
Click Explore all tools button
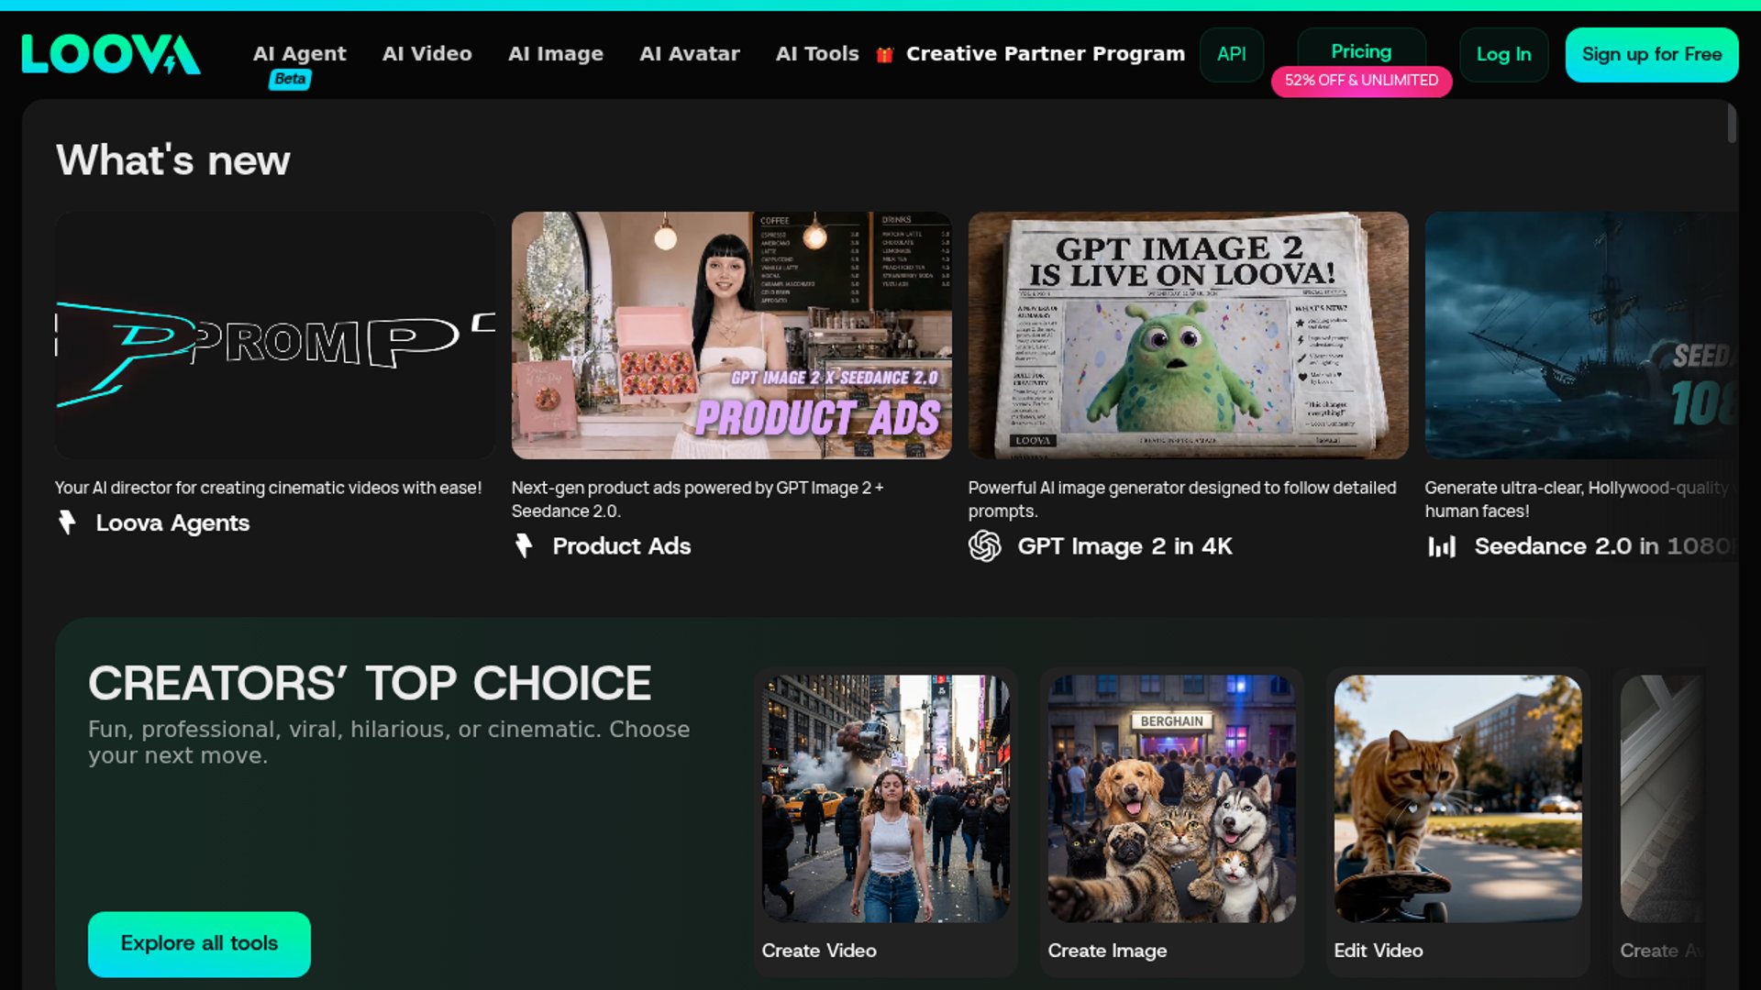(199, 943)
